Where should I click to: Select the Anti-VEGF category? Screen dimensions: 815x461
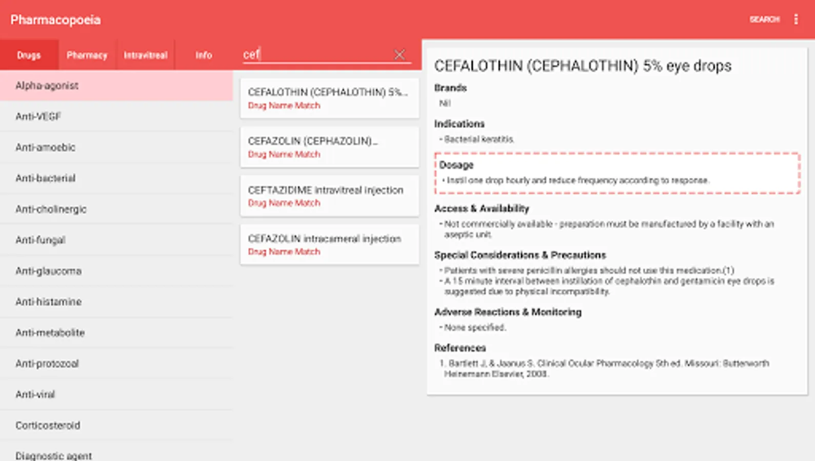(116, 116)
